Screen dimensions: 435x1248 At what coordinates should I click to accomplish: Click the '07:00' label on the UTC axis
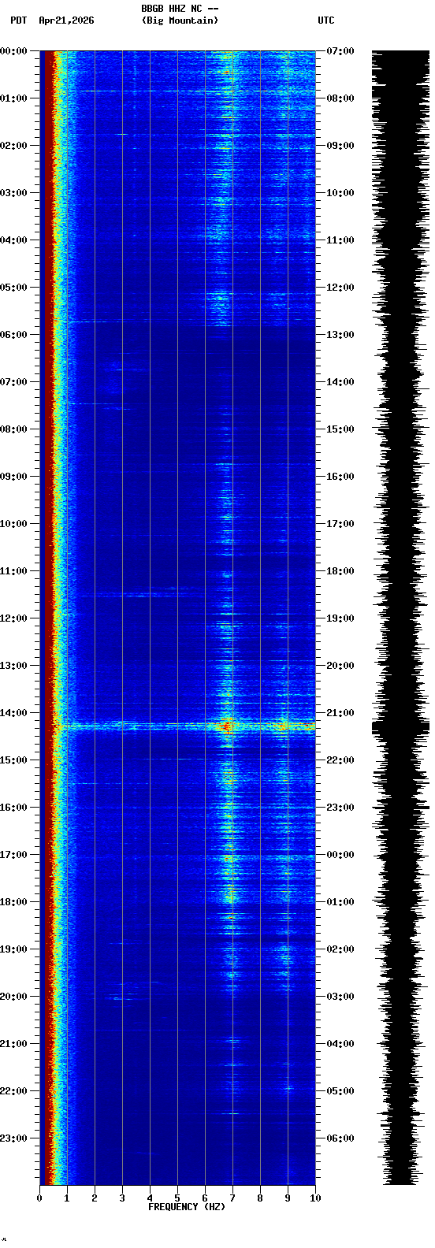click(x=340, y=51)
